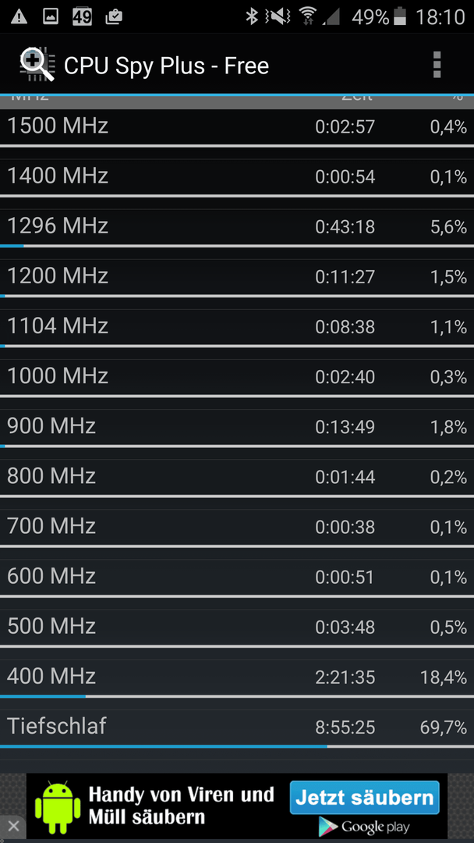Tap the CPU Spy Plus magnifier logo
Viewport: 474px width, 843px height.
[x=37, y=65]
